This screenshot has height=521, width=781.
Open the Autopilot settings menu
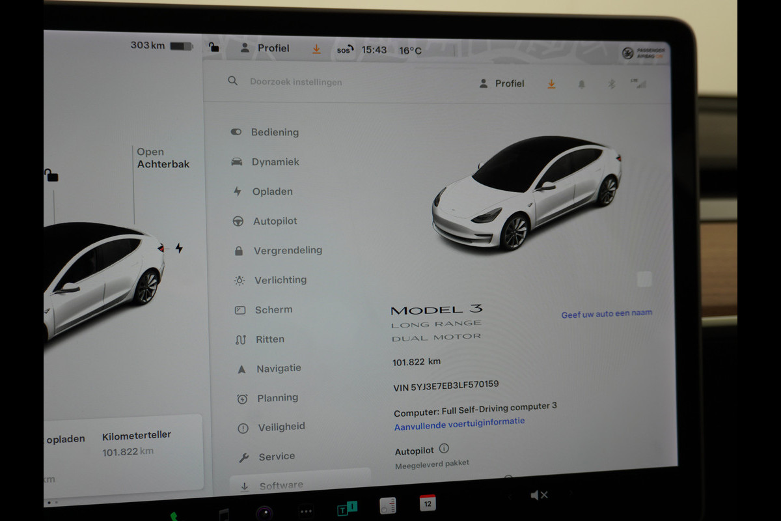[x=265, y=221]
